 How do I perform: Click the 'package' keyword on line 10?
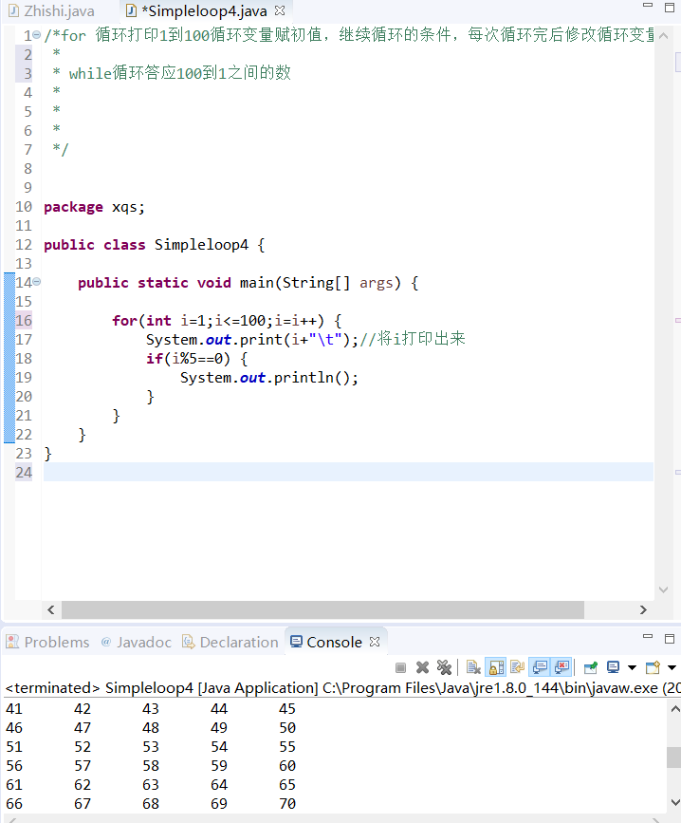73,207
